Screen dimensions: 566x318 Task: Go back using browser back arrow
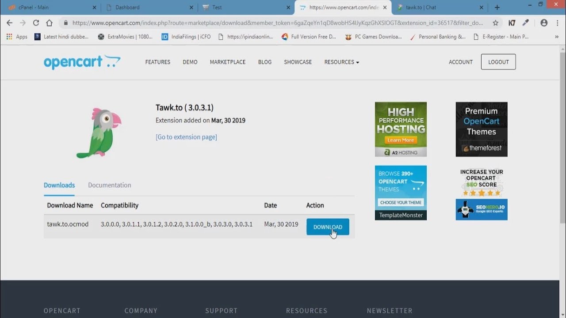[9, 23]
